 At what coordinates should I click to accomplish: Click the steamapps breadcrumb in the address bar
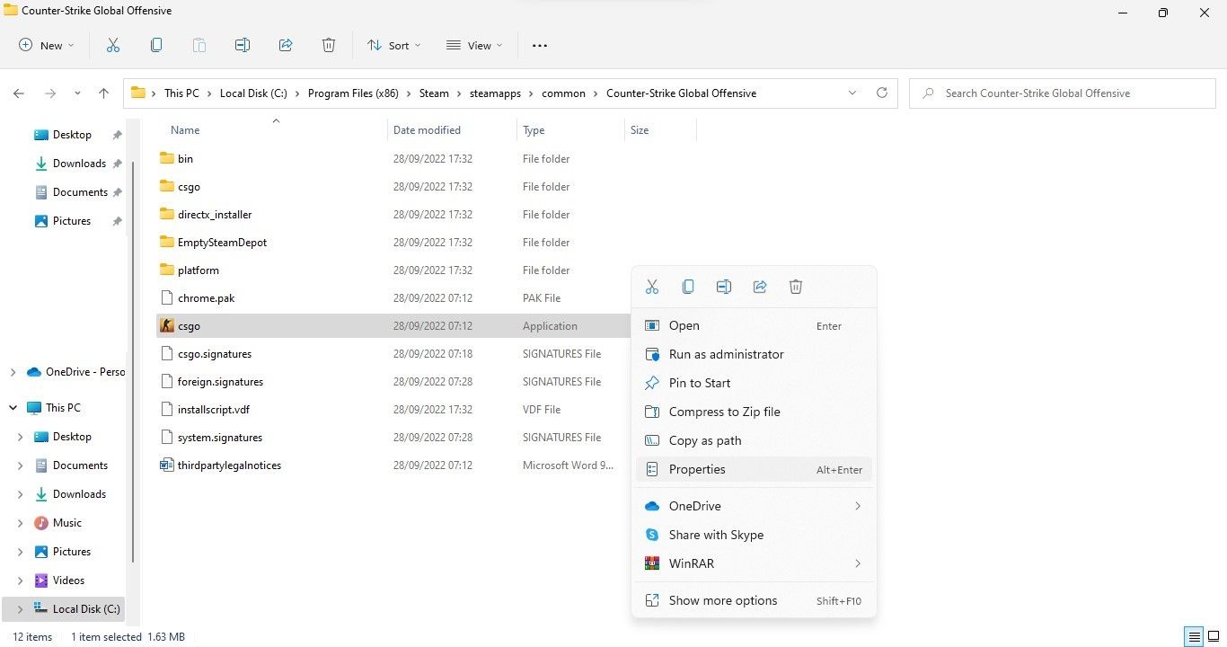tap(495, 93)
